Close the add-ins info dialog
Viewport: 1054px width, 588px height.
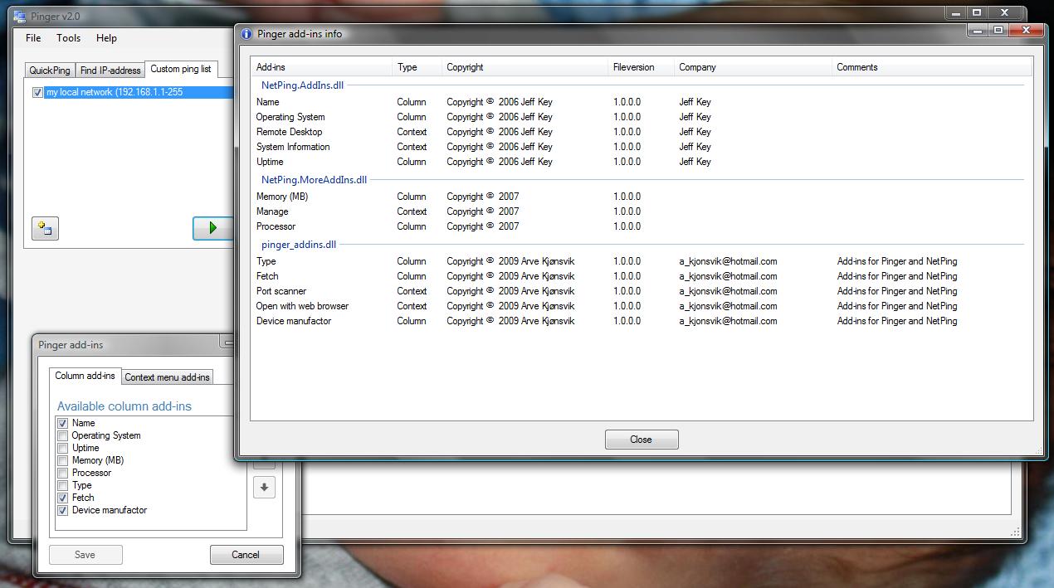pos(642,440)
